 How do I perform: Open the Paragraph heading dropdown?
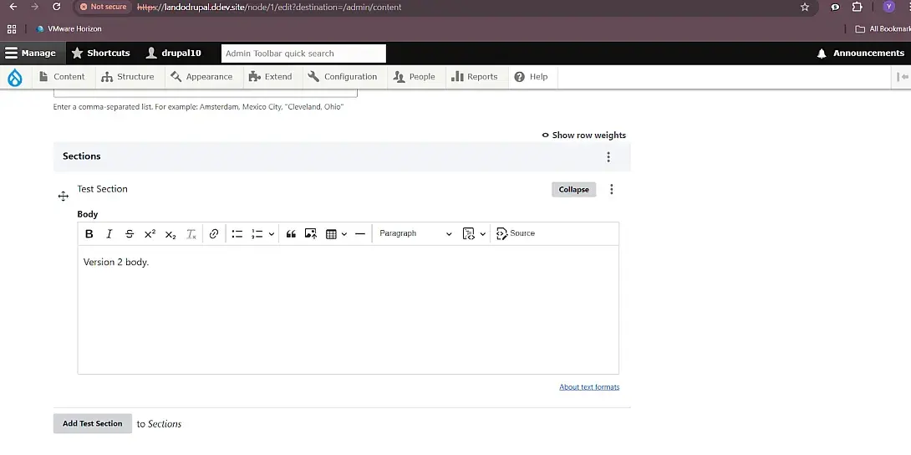[x=415, y=233]
